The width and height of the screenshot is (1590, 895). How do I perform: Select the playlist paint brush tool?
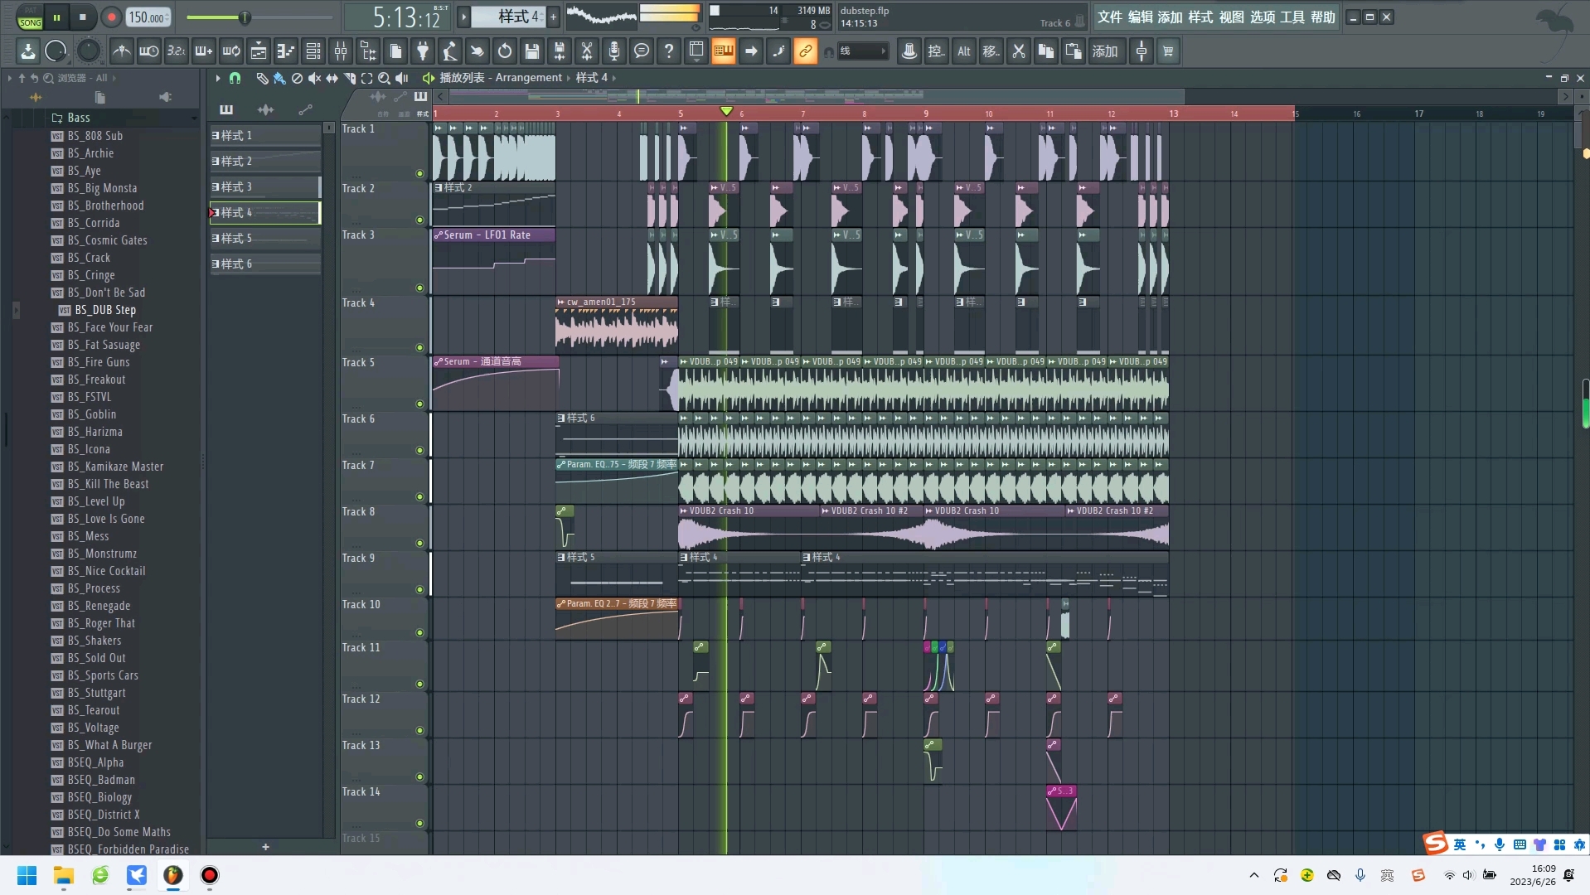[x=279, y=78]
